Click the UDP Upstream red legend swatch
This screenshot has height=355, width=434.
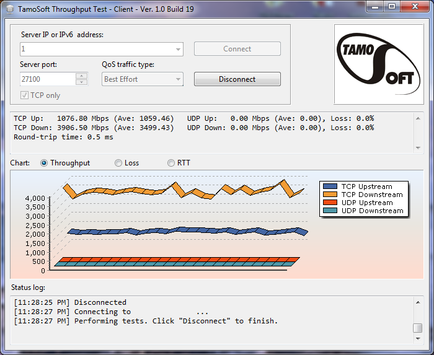[x=330, y=203]
